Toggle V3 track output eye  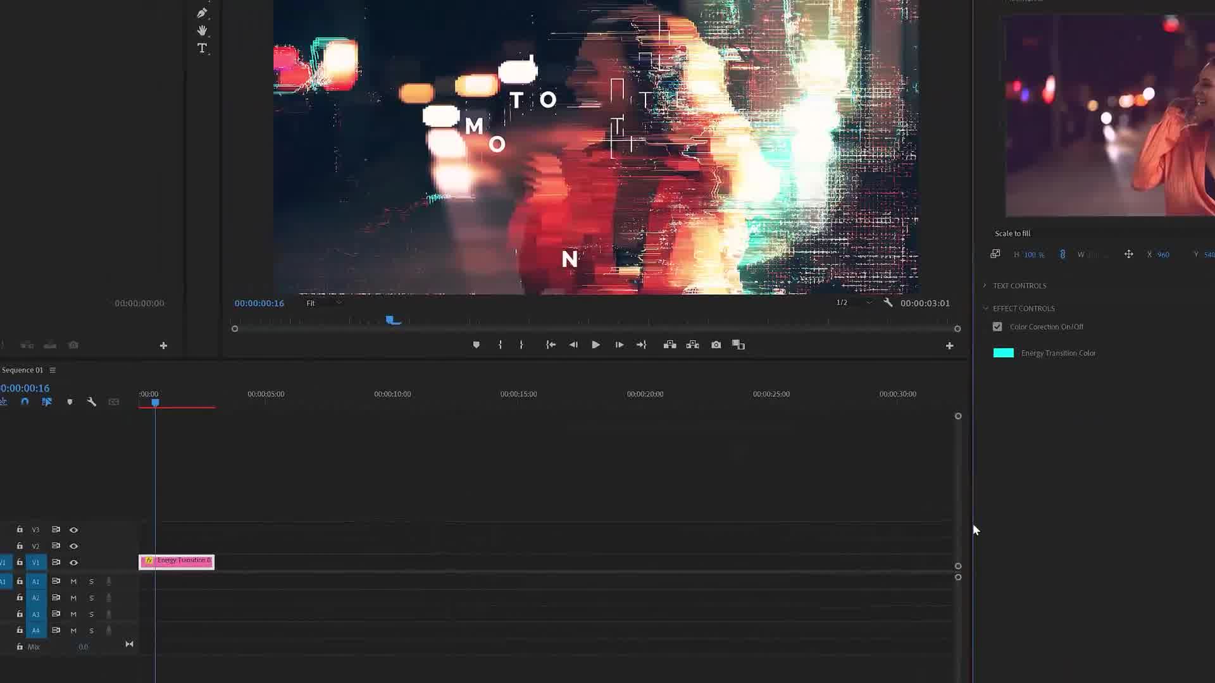coord(73,530)
